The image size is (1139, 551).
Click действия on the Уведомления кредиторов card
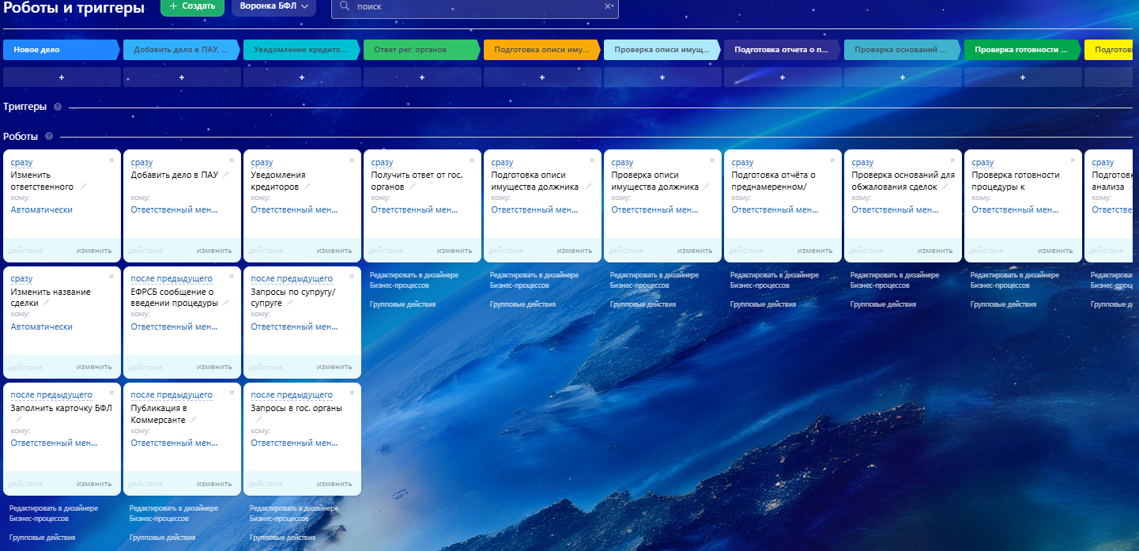pyautogui.click(x=266, y=251)
